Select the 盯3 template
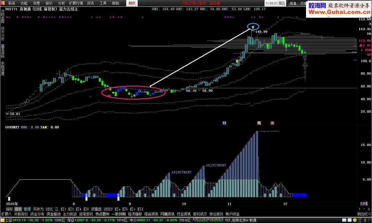The width and height of the screenshot is (372, 223). (x=71, y=209)
